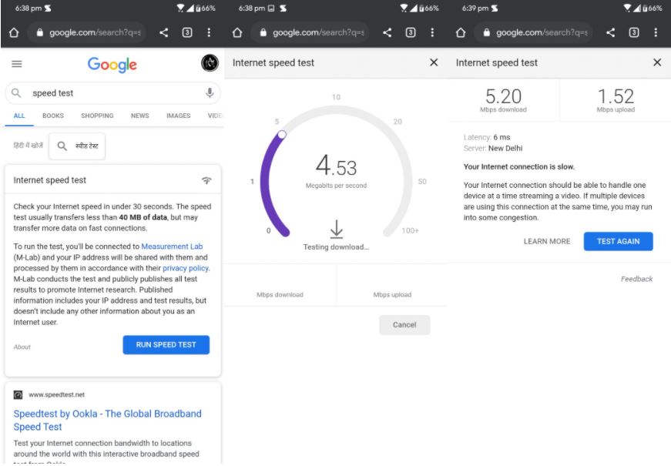Tap magnifier icon in search box

[16, 93]
